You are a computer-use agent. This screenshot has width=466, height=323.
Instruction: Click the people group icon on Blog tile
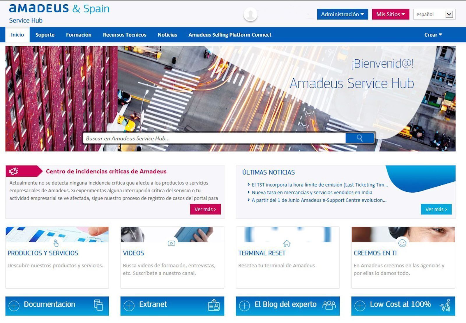click(x=329, y=305)
